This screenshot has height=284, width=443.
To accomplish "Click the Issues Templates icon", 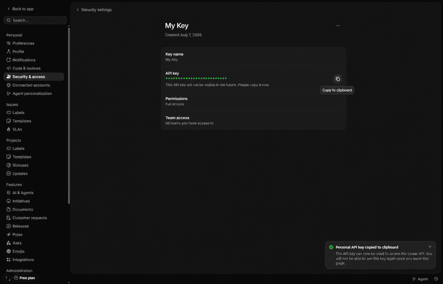I will pos(9,121).
